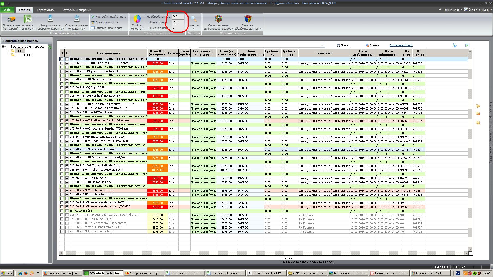Switch to the Главная tab
This screenshot has height=277, width=493.
coord(24,10)
